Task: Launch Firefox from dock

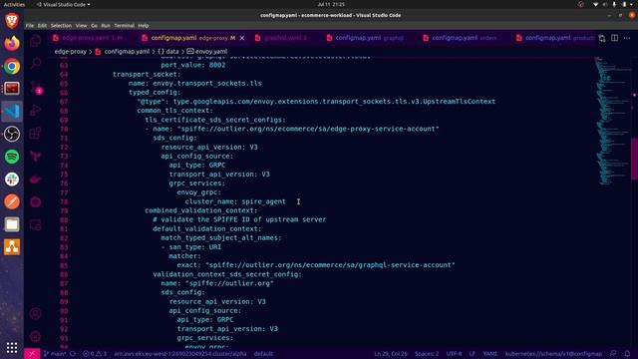Action: (12, 43)
